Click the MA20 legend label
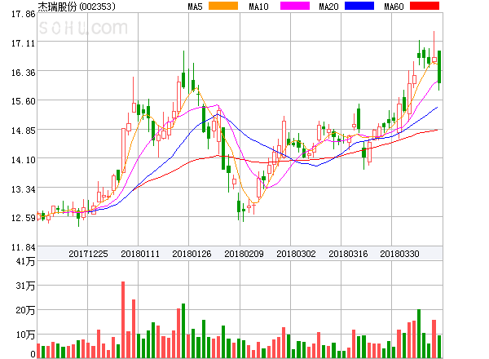Image resolution: width=489 pixels, height=359 pixels. pos(328,7)
